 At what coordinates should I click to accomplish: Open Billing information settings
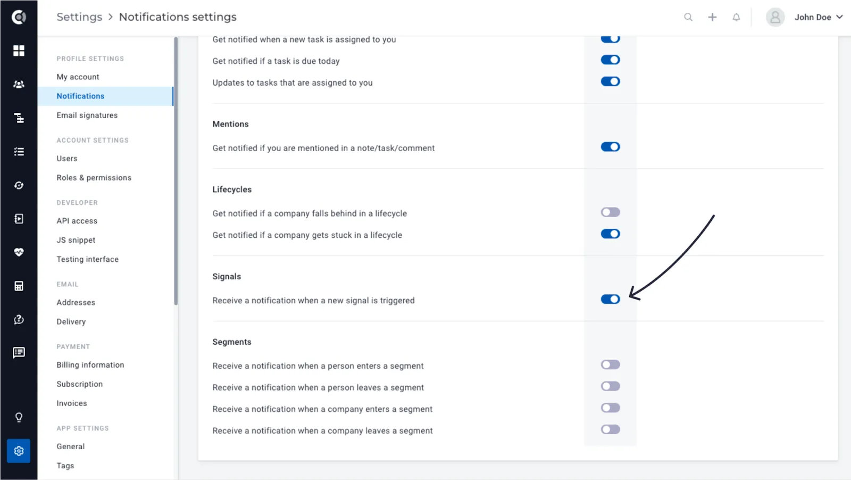(x=90, y=365)
